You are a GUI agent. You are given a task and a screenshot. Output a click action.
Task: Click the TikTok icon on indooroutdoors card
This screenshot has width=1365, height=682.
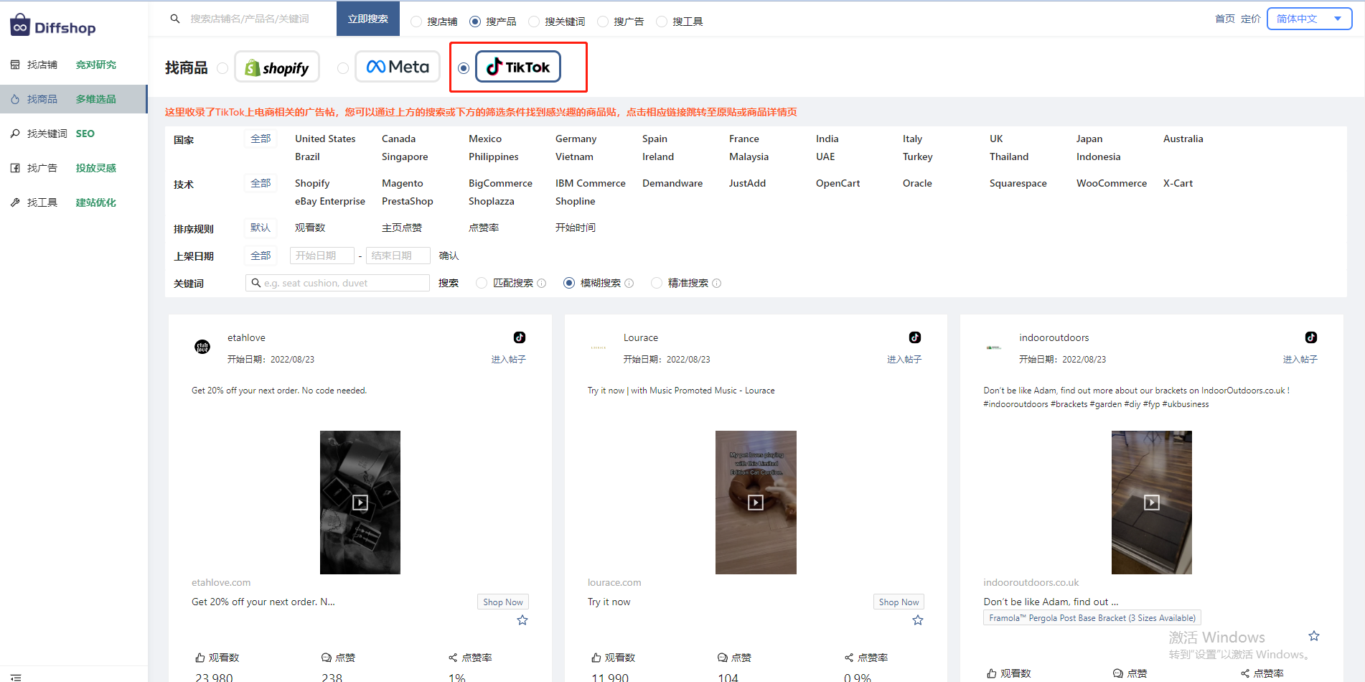(1311, 337)
